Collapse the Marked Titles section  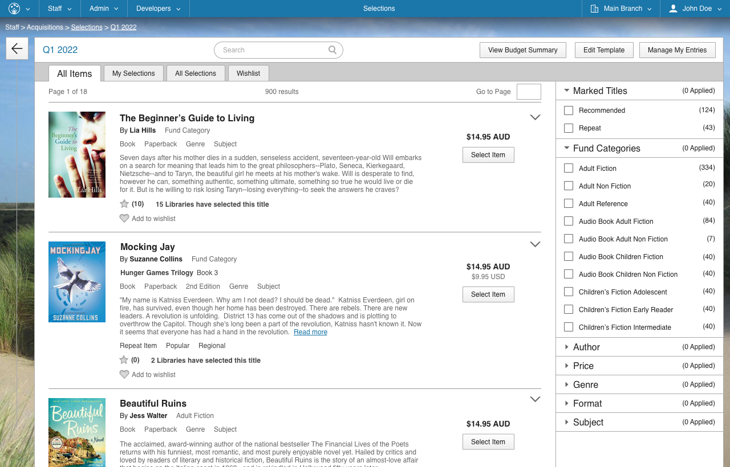[x=566, y=91]
